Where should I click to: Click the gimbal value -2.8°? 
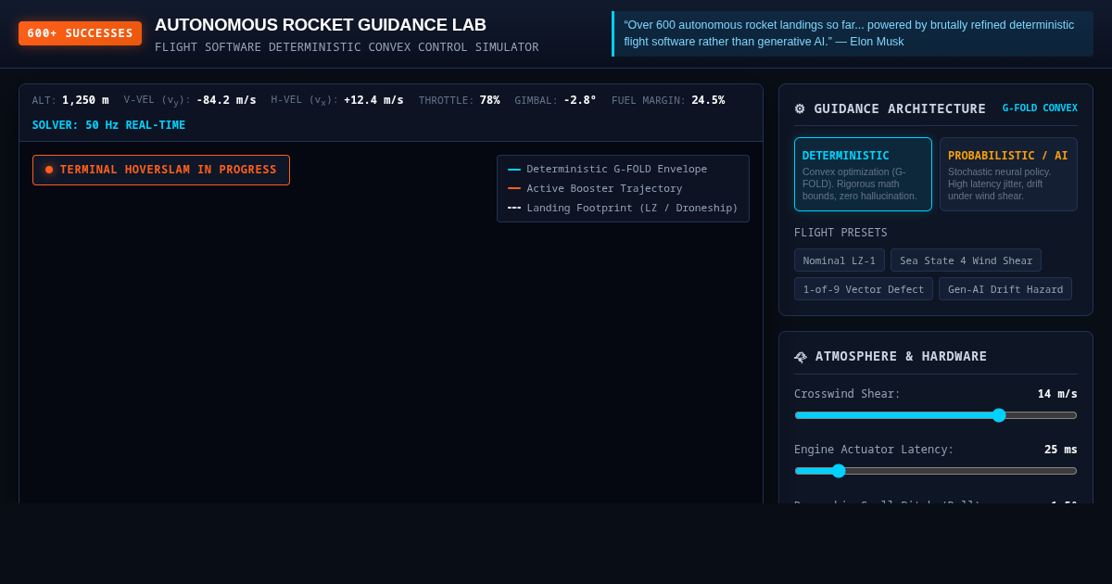coord(580,100)
